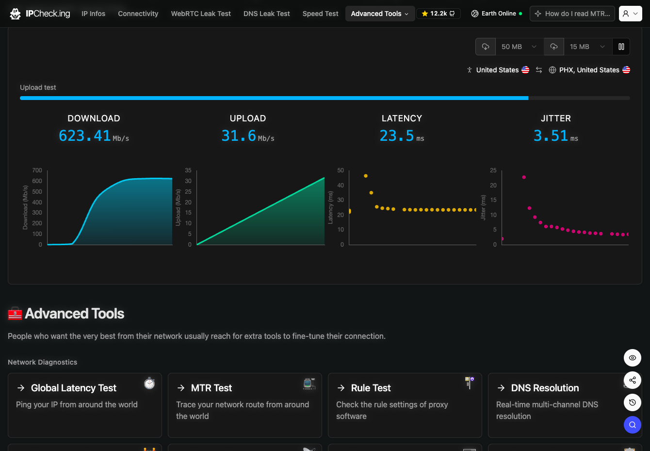
Task: Open the history floating button
Action: (x=633, y=402)
